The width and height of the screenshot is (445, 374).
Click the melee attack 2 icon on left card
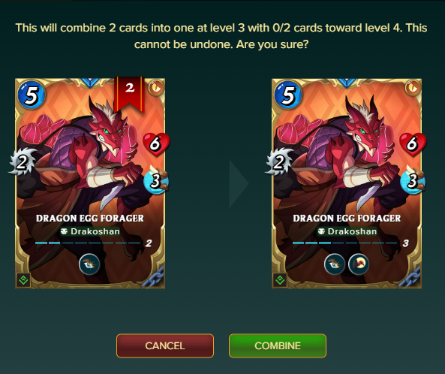pyautogui.click(x=22, y=161)
